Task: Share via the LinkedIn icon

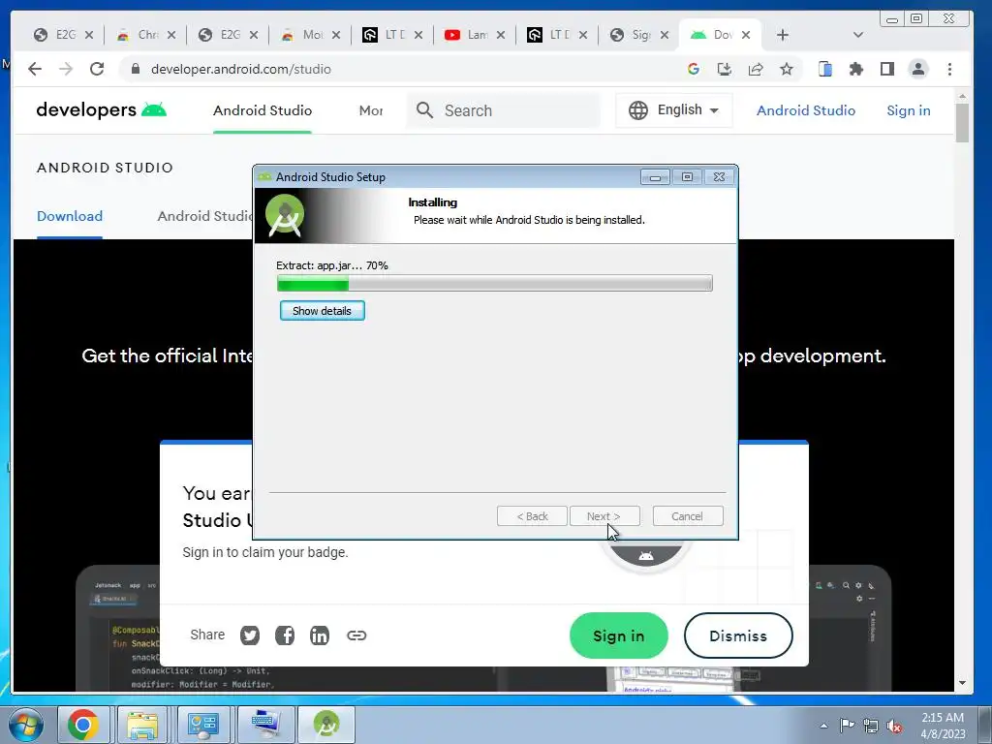Action: 320,635
